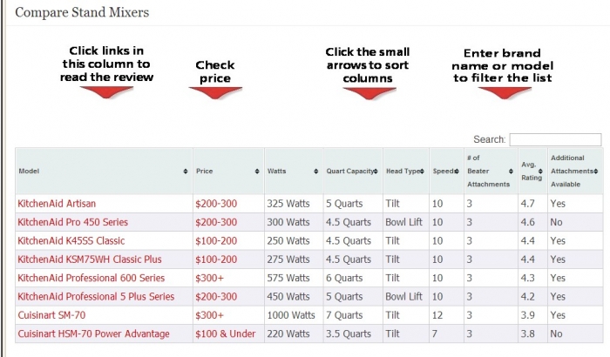610x357 pixels.
Task: Sort by Quart Capacity arrows
Action: (x=376, y=172)
